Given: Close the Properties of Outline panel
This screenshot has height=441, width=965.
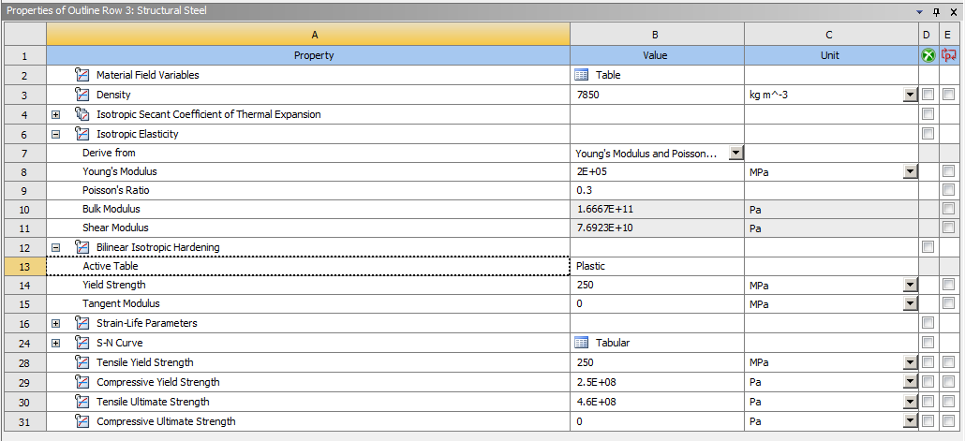Looking at the screenshot, I should coord(953,11).
